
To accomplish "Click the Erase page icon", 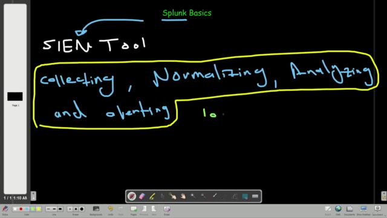I will 167,210.
